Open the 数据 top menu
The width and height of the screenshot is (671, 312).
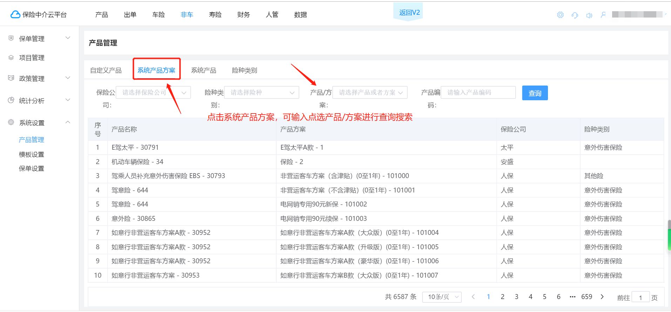pos(300,15)
